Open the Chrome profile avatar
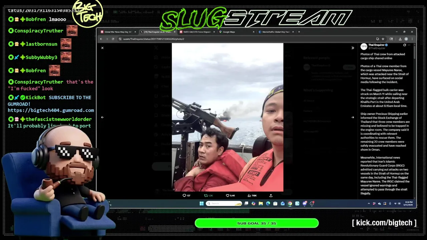Screen dimensions: 427x240 406,39
